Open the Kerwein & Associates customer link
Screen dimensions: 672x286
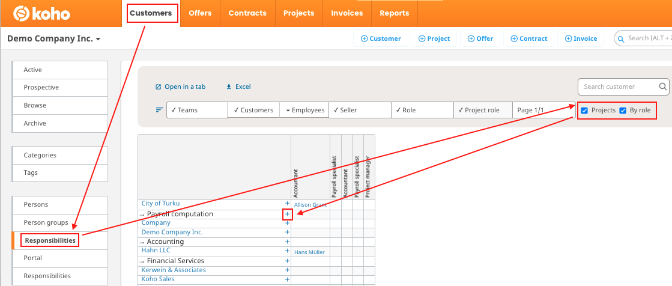click(174, 270)
